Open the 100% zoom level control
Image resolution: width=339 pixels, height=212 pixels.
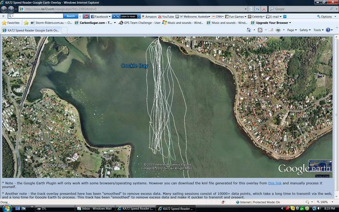(x=326, y=202)
